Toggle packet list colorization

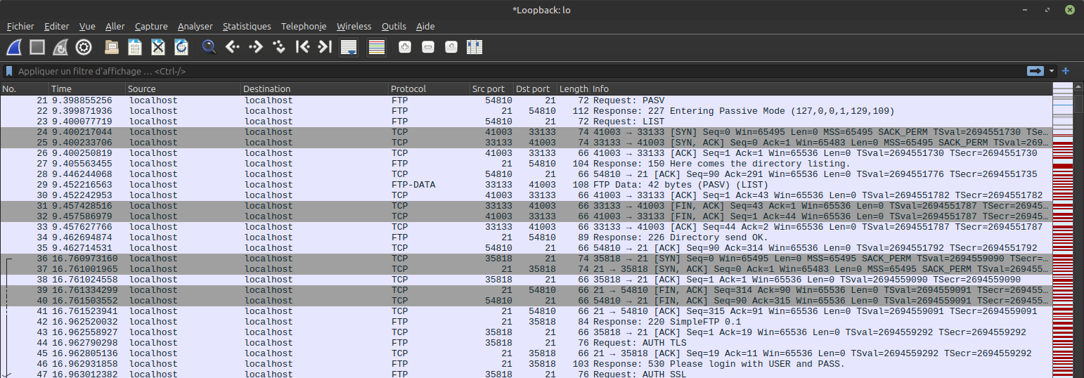tap(376, 47)
